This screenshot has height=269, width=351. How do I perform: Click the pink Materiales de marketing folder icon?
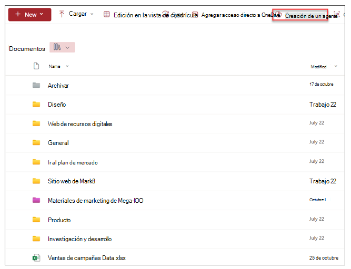click(x=36, y=200)
